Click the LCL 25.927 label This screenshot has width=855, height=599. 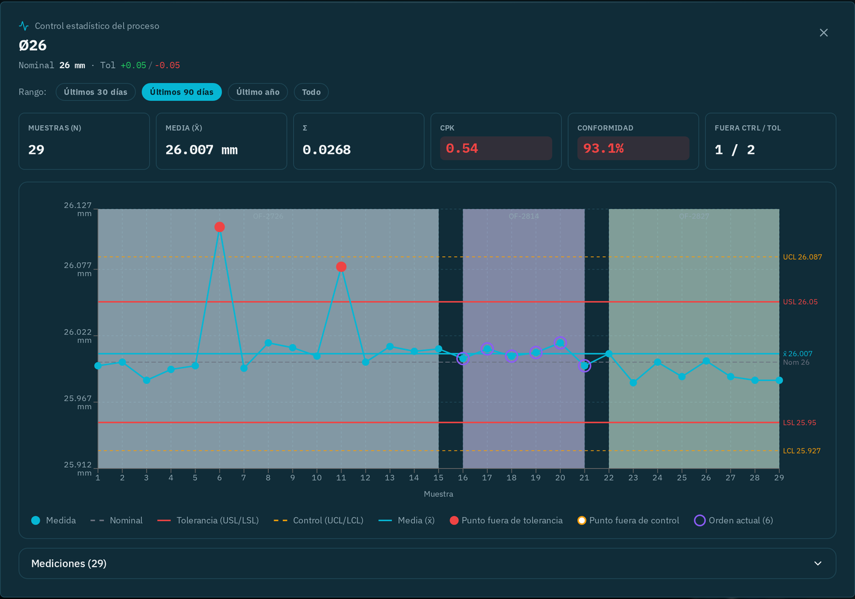pyautogui.click(x=802, y=451)
